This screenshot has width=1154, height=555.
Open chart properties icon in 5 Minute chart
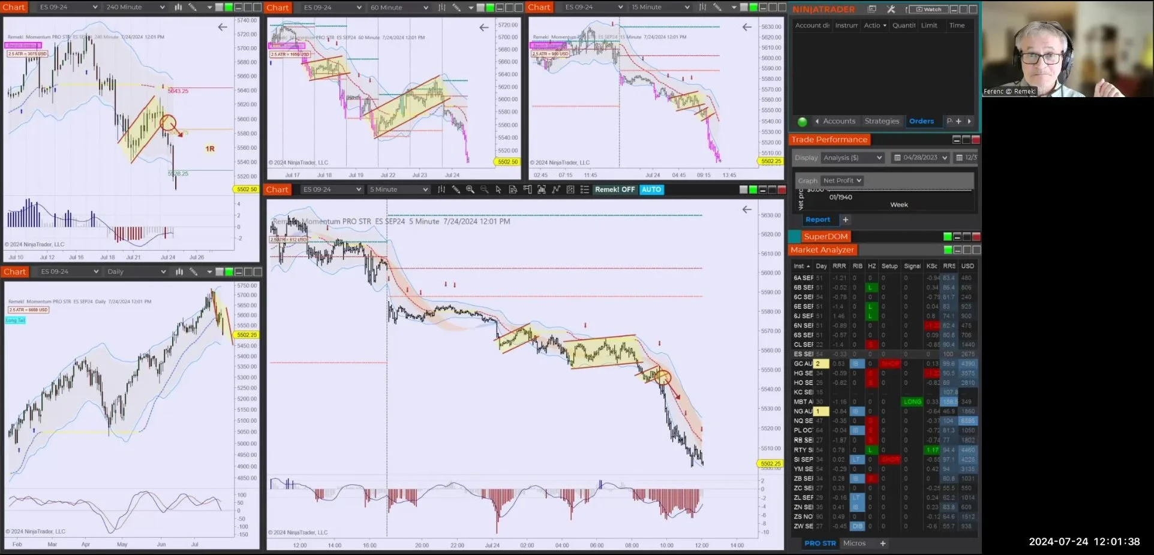tap(570, 189)
